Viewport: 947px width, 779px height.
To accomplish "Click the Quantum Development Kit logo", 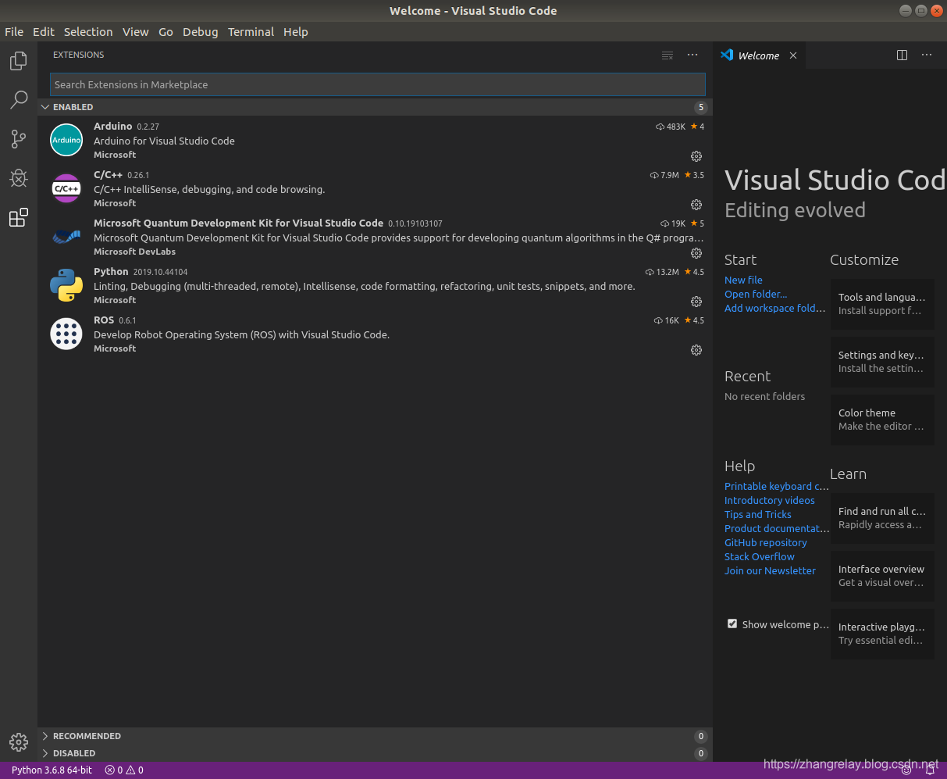I will click(66, 237).
